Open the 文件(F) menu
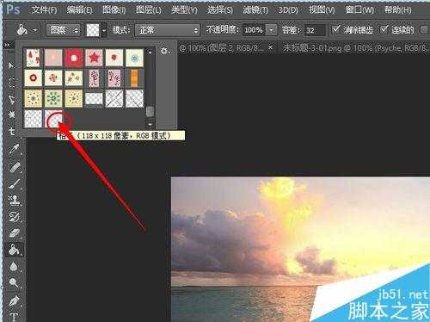430x322 pixels. 44,10
